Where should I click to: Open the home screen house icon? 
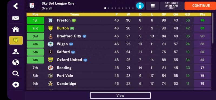(16, 29)
